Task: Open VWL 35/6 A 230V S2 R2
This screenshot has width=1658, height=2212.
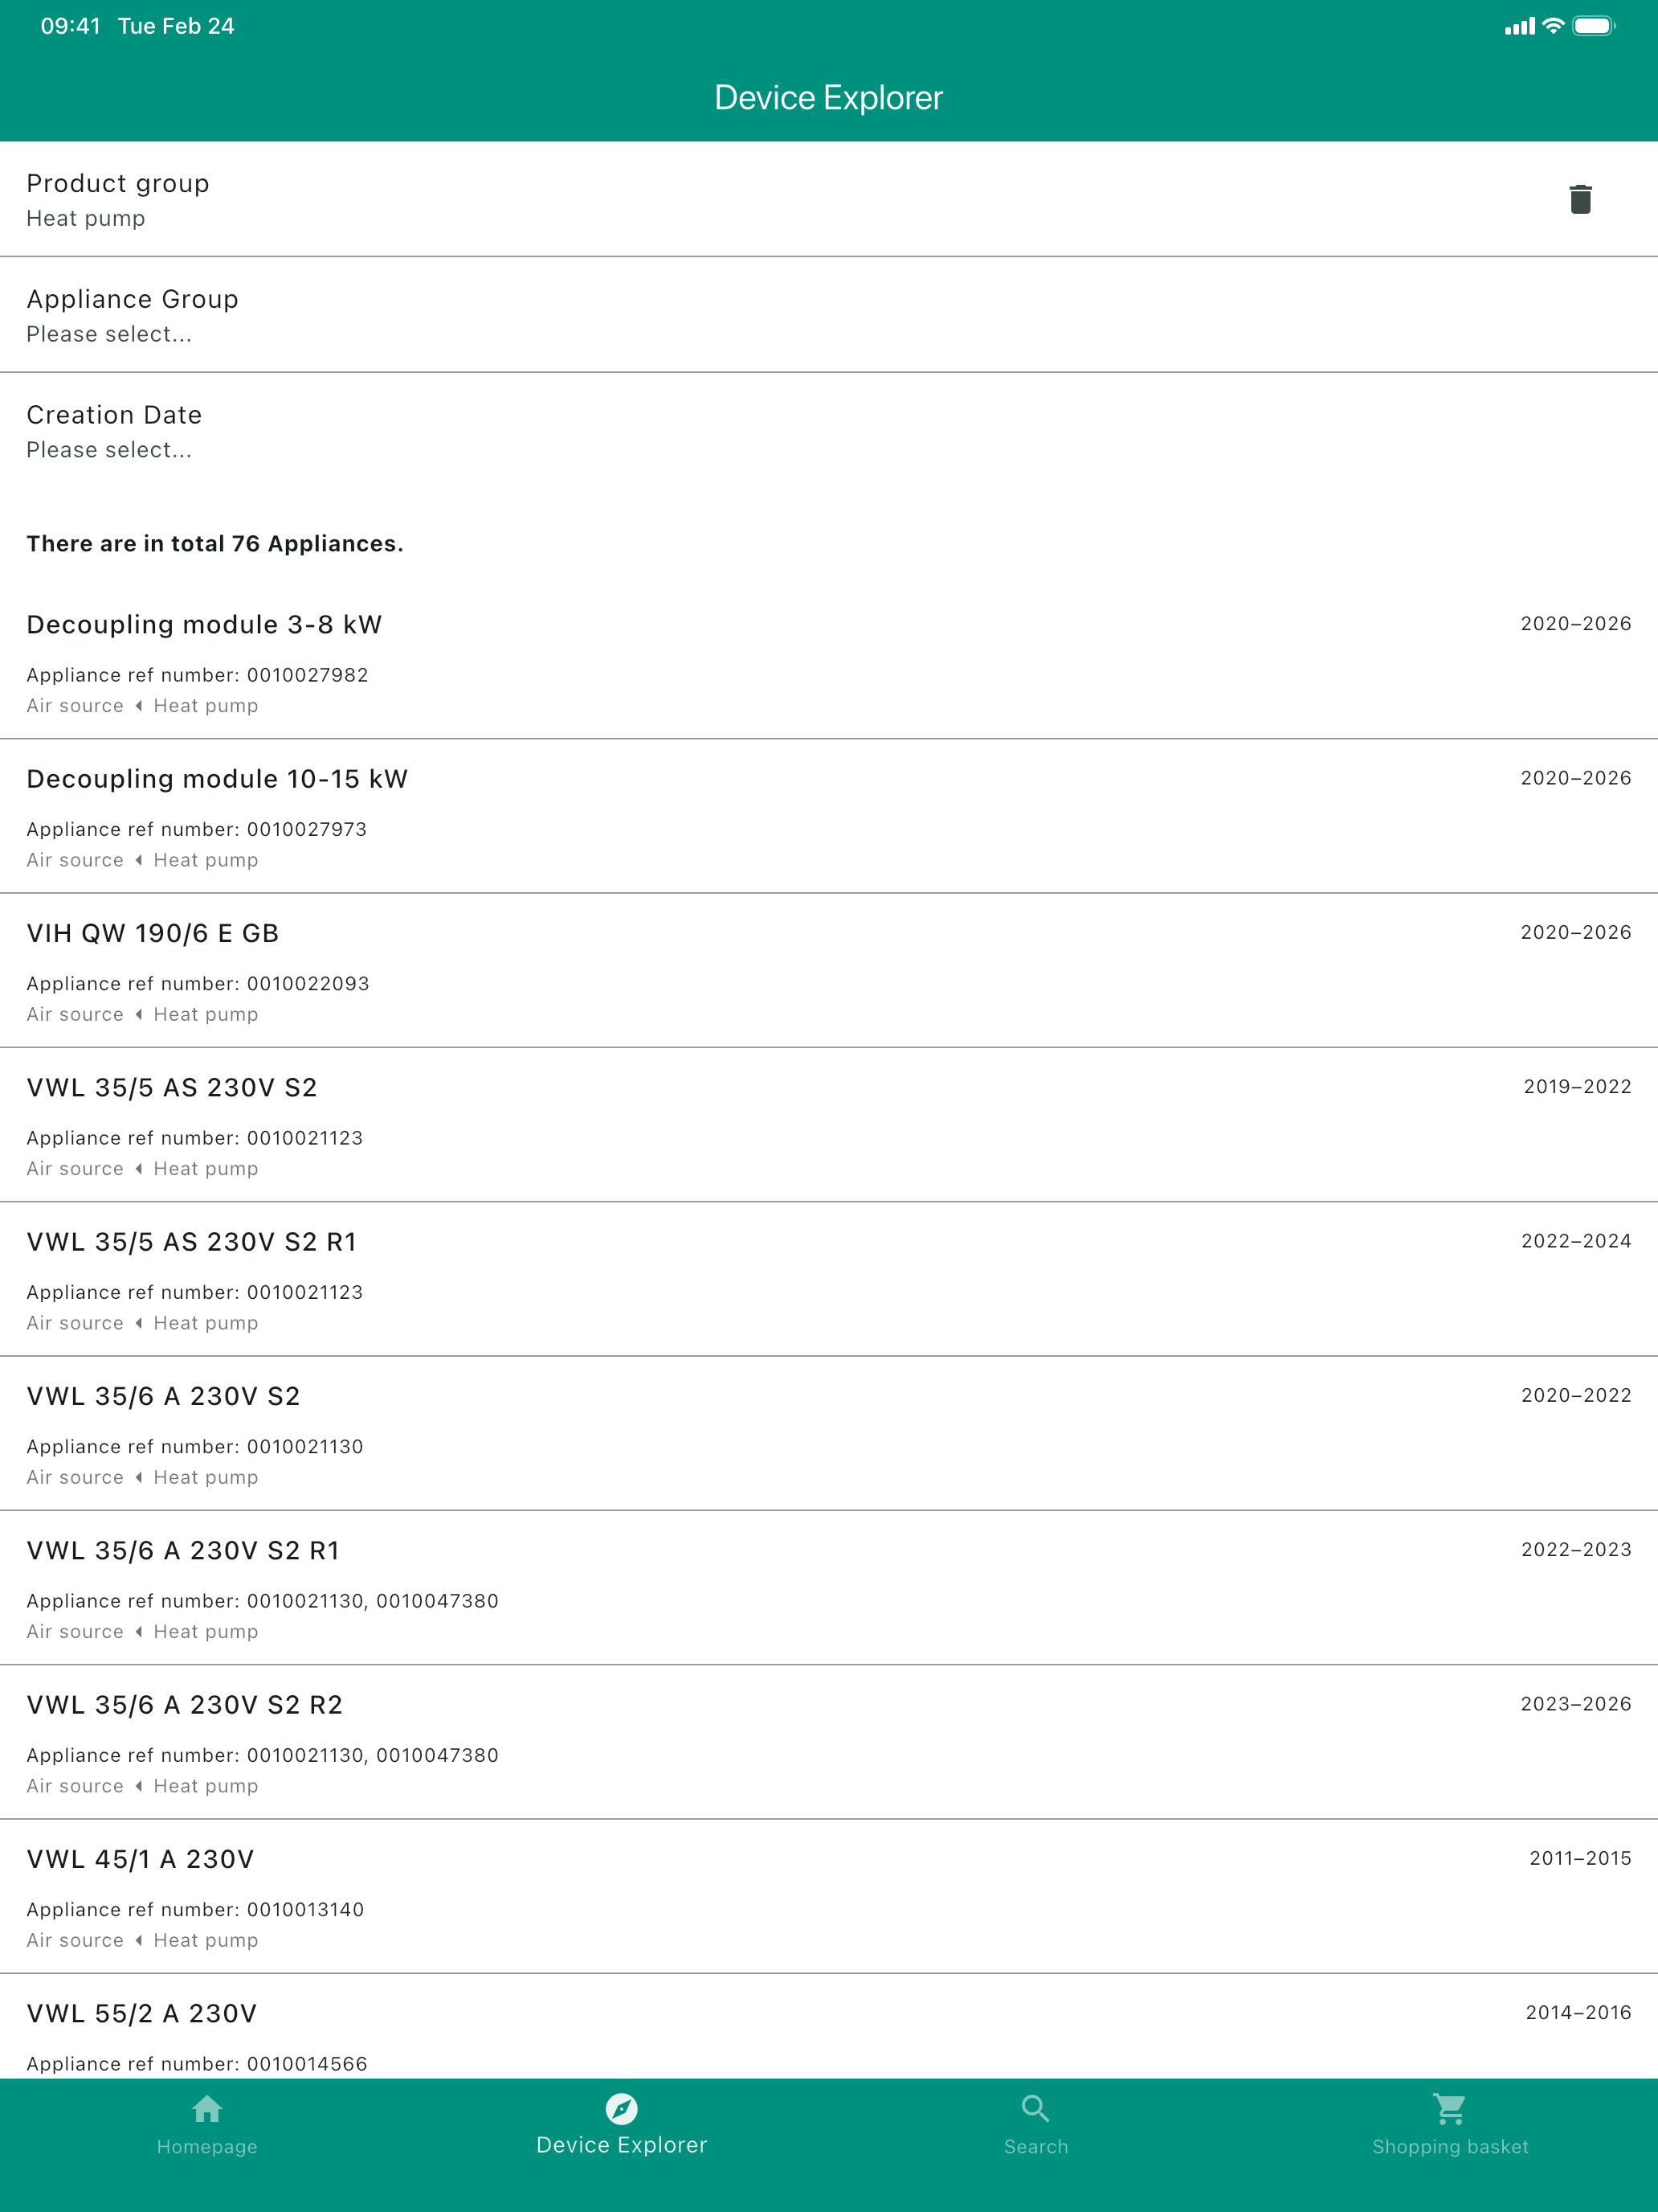Action: [828, 1742]
